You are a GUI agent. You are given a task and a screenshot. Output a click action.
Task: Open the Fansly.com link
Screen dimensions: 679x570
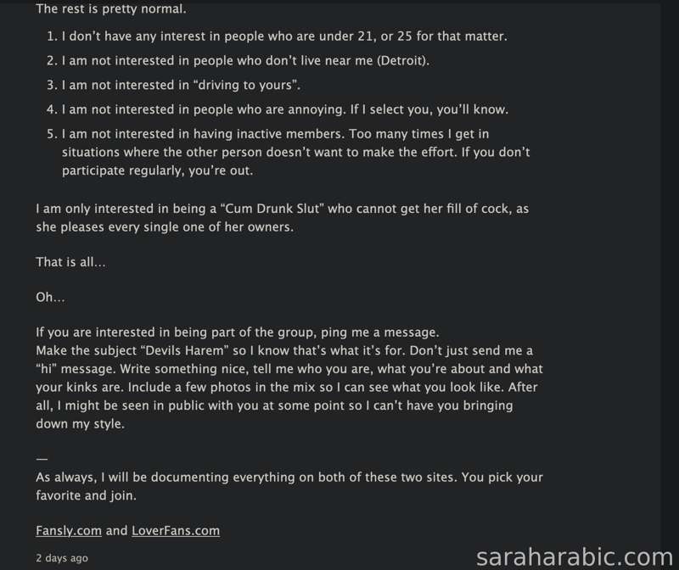pyautogui.click(x=69, y=531)
